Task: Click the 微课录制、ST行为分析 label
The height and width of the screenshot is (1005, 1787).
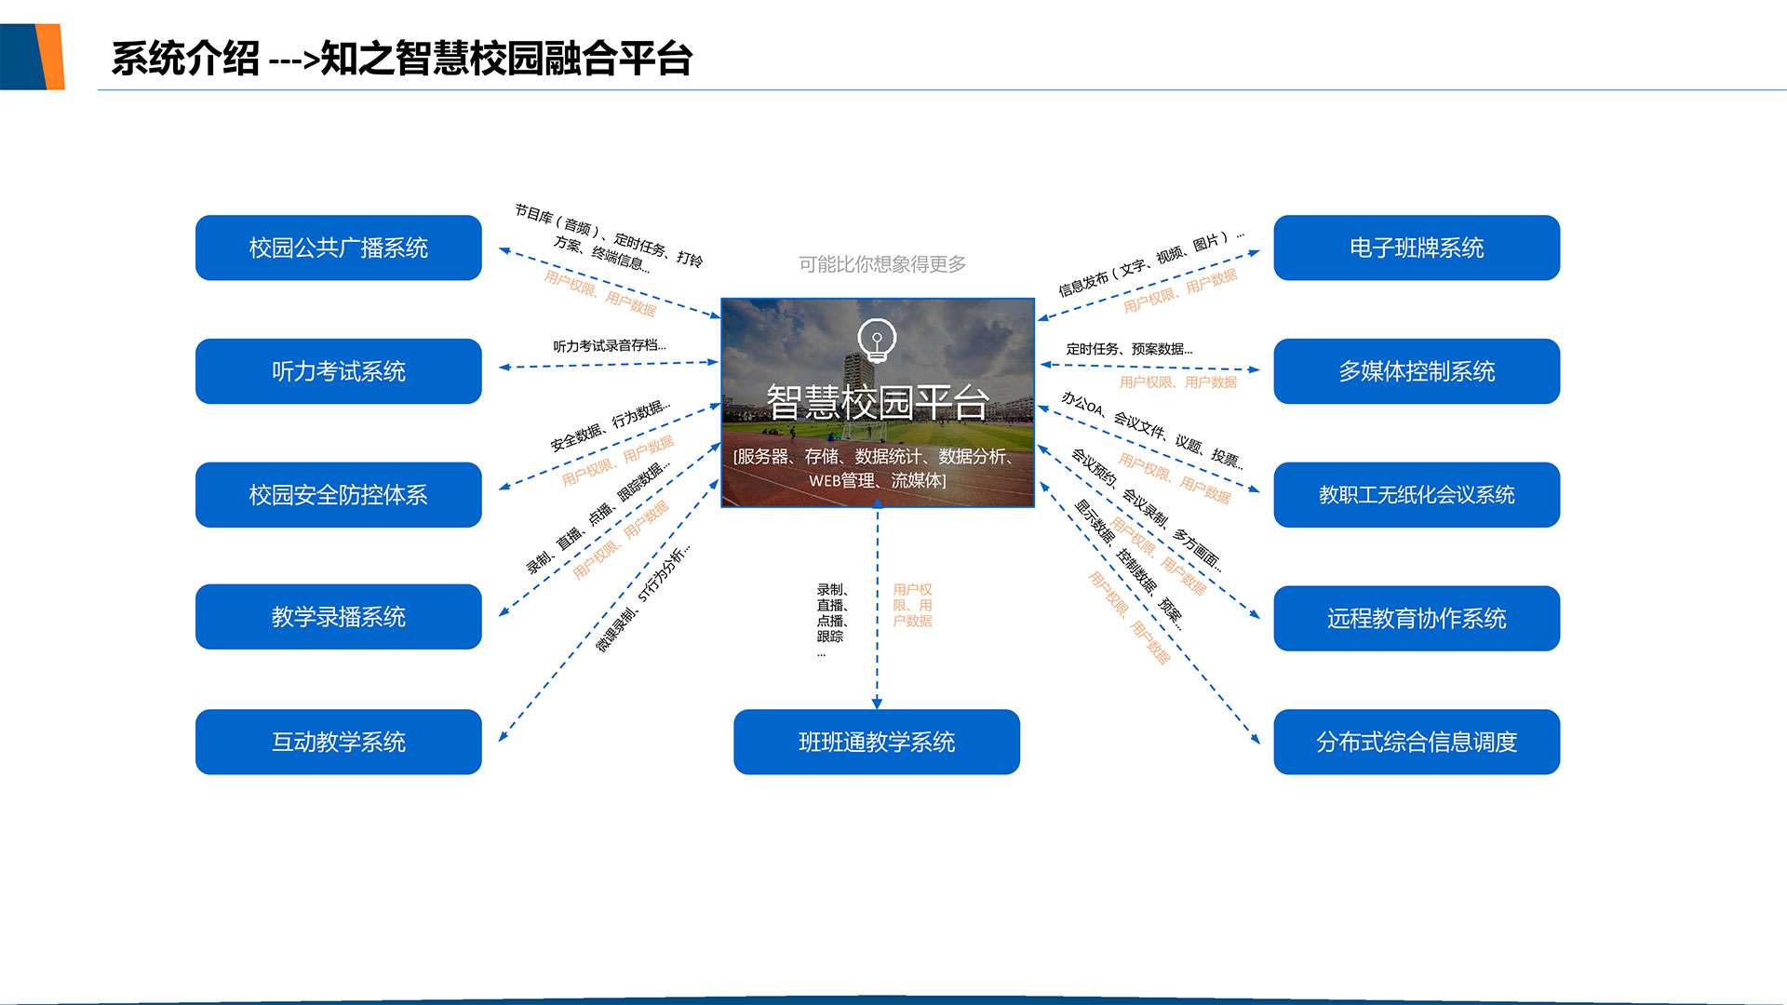Action: coord(643,597)
